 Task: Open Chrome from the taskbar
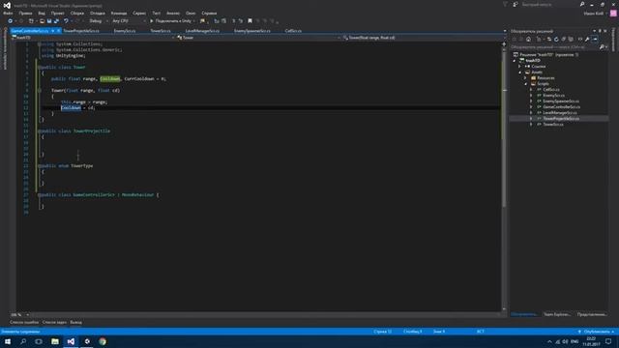coord(103,341)
